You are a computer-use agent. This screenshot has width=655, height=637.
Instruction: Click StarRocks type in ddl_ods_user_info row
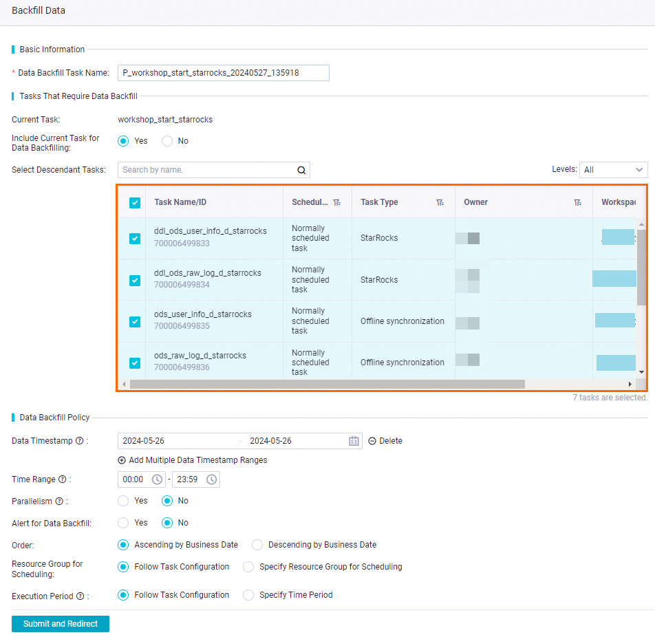coord(379,238)
